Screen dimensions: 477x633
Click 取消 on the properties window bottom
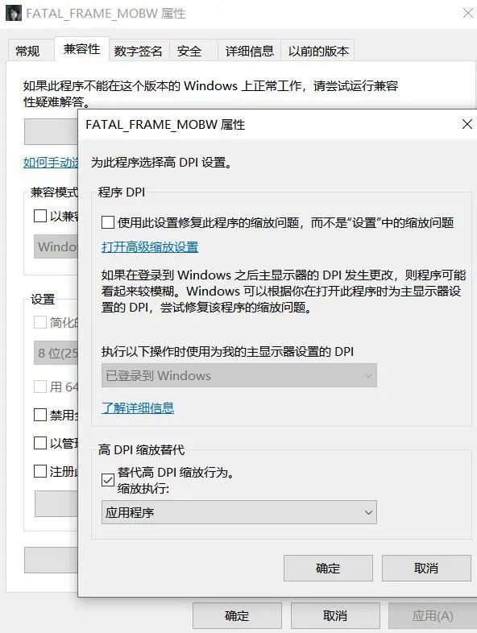tap(335, 615)
